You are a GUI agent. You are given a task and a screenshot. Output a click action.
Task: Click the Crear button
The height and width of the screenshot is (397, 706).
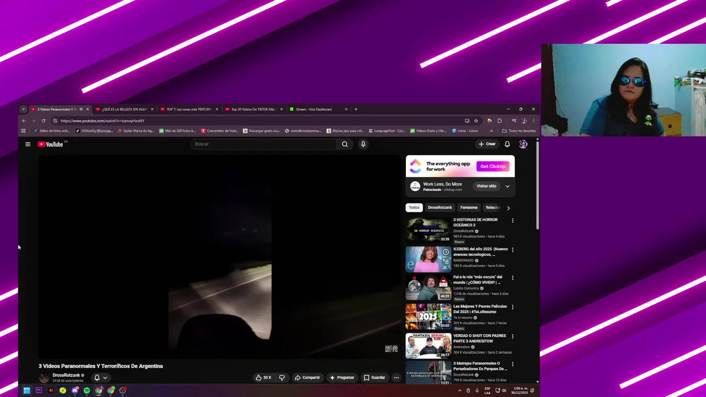pyautogui.click(x=487, y=144)
